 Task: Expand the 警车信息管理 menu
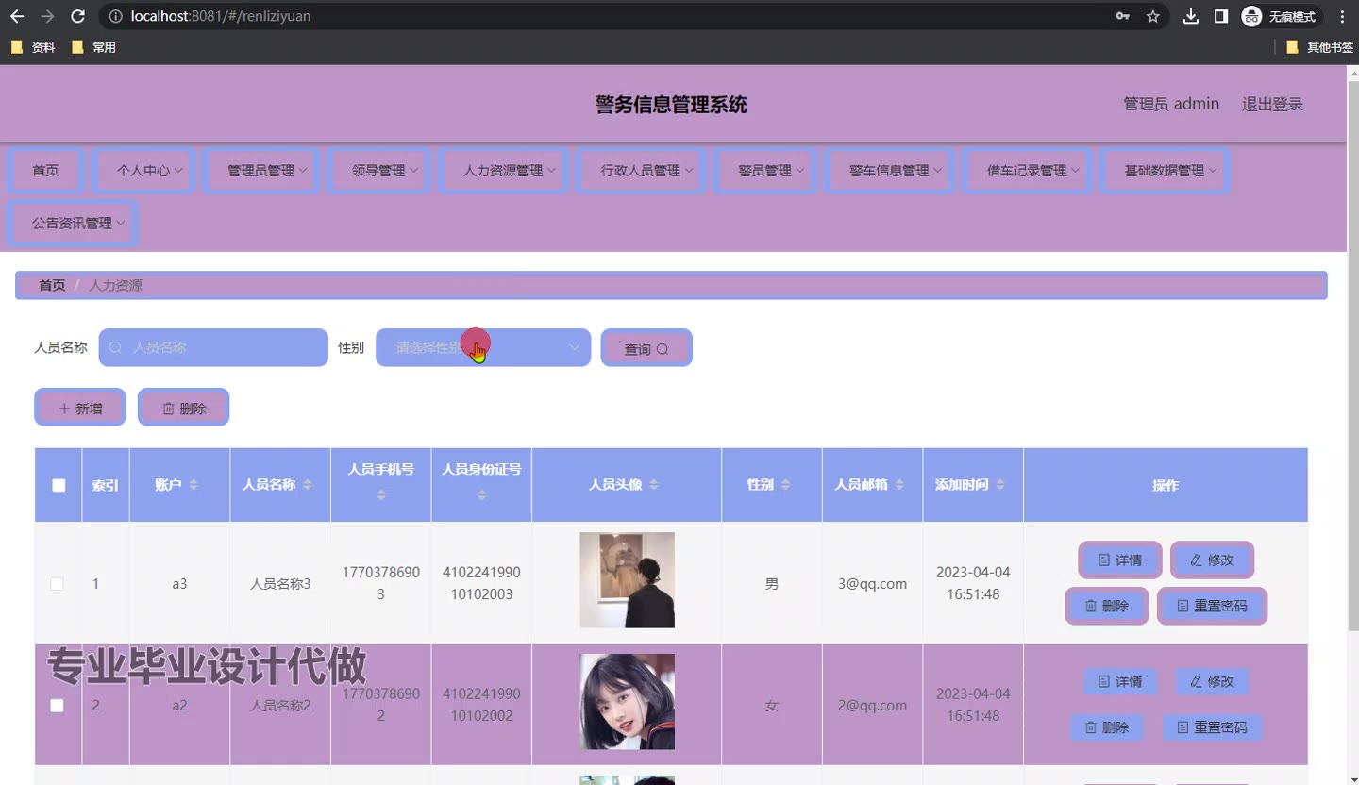point(889,171)
